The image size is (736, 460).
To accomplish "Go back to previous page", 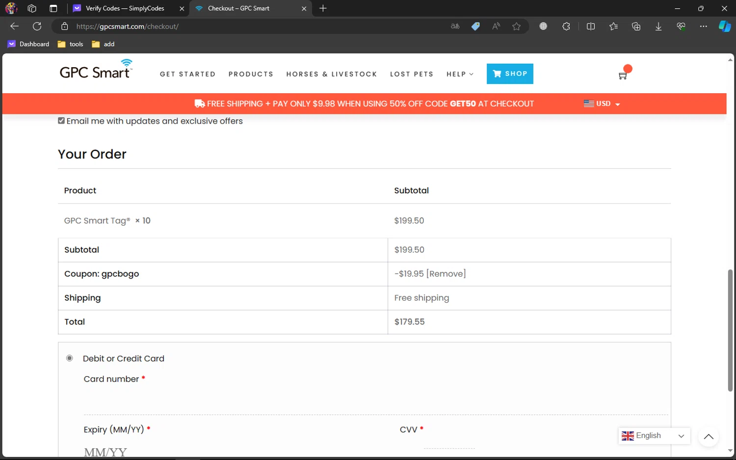I will point(14,26).
